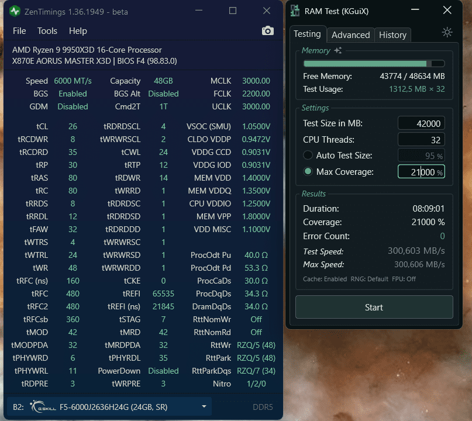Click the Max Speed value 300,606 MB/s
472x421 pixels.
point(419,264)
